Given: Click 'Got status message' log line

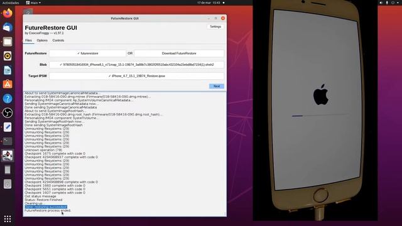Looking at the screenshot, I should pos(40,196).
